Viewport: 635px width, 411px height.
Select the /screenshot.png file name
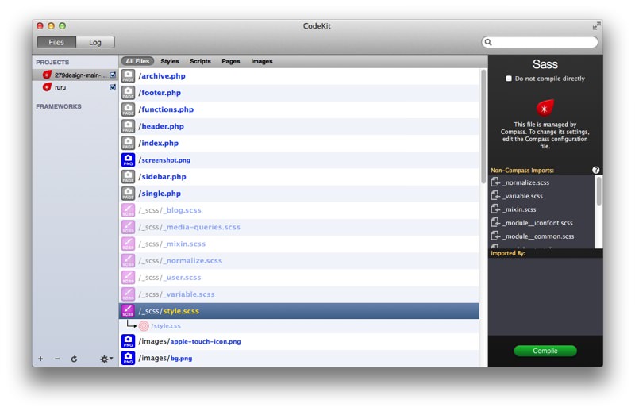(x=164, y=160)
